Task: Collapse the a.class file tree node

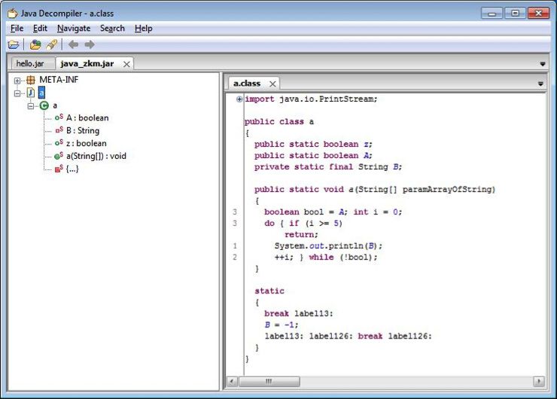Action: (x=17, y=93)
